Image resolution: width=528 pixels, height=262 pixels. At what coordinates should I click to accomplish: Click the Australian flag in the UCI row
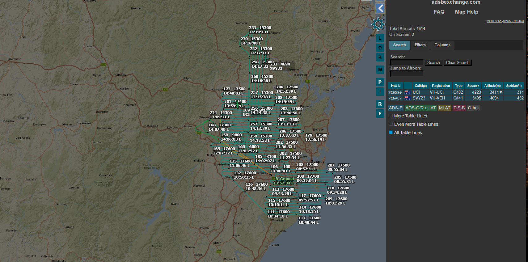[408, 92]
